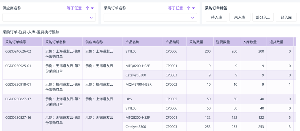Image resolution: width=300 pixels, height=131 pixels.
Task: Click product UPS cell
Action: pyautogui.click(x=143, y=99)
